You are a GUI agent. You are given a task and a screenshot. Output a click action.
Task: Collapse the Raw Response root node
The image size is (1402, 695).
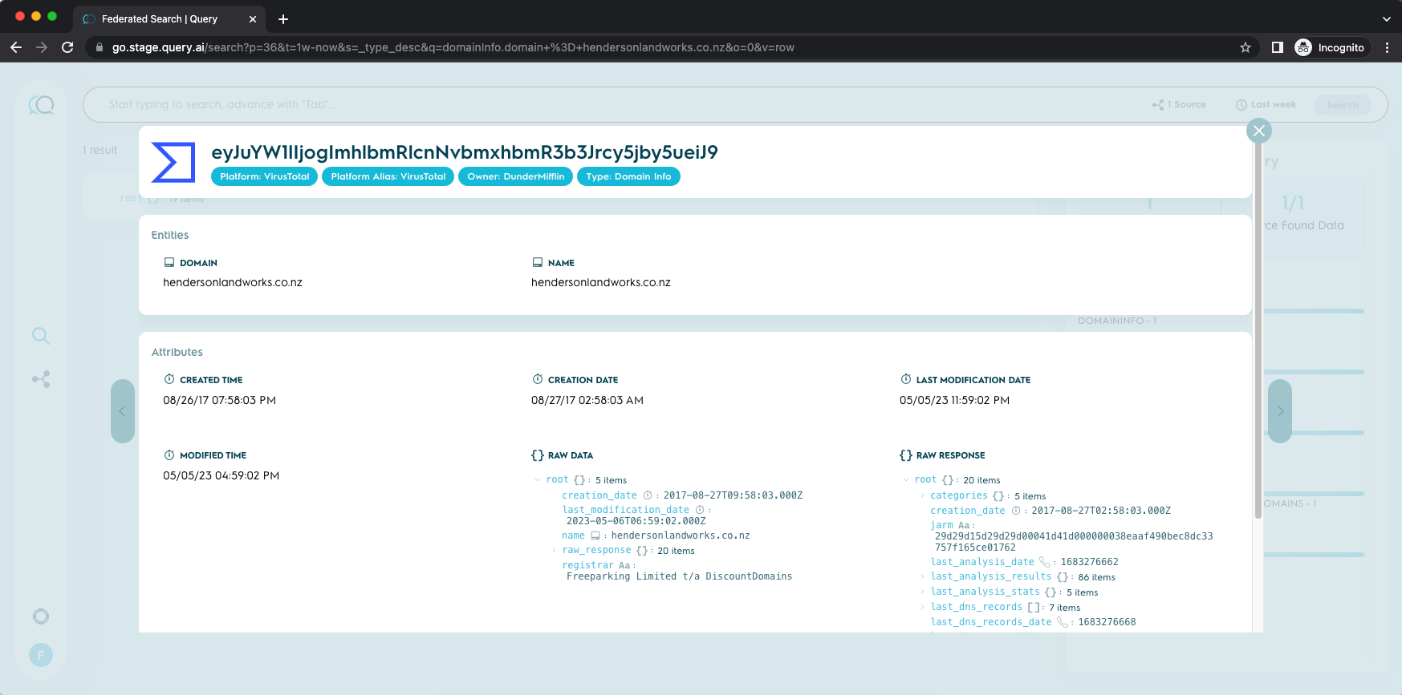906,480
